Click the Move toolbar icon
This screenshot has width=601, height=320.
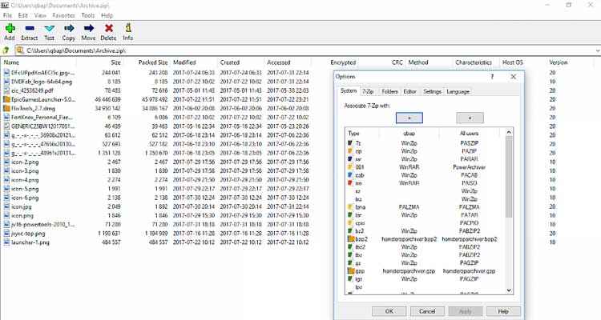tap(88, 28)
